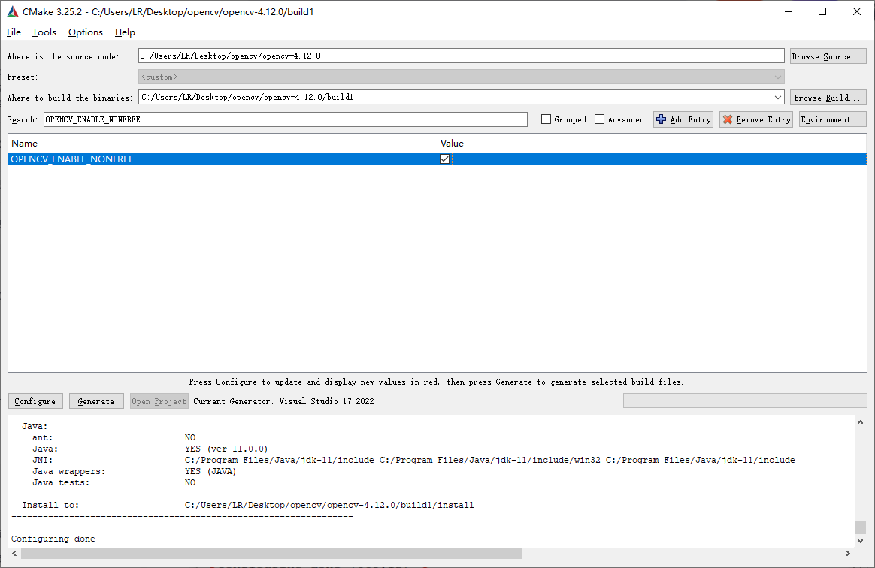Open the Options menu

[86, 32]
